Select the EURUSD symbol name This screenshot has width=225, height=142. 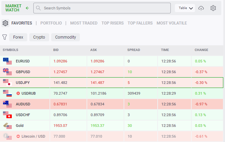23,61
